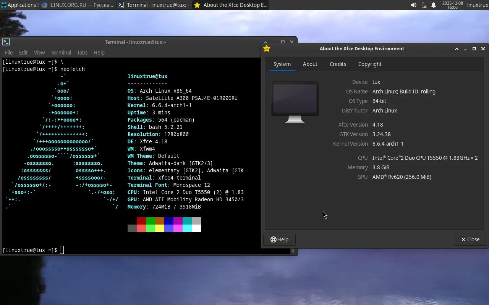Click the star icon in About dialog title bar
Viewport: 489px width, 305px height.
point(267,48)
